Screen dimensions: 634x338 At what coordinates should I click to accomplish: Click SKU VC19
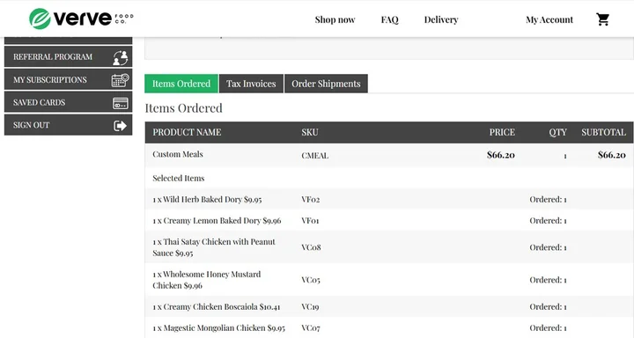coord(310,307)
